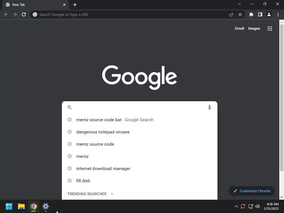
Task: Share this page icon in address bar
Action: tap(231, 14)
